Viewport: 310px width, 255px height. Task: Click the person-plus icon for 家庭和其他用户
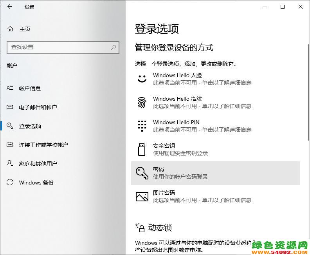coord(10,163)
